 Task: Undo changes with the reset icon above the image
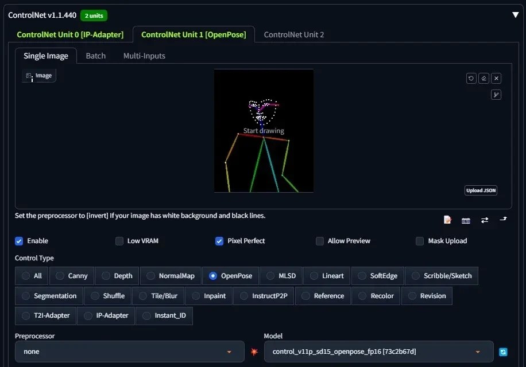click(471, 78)
